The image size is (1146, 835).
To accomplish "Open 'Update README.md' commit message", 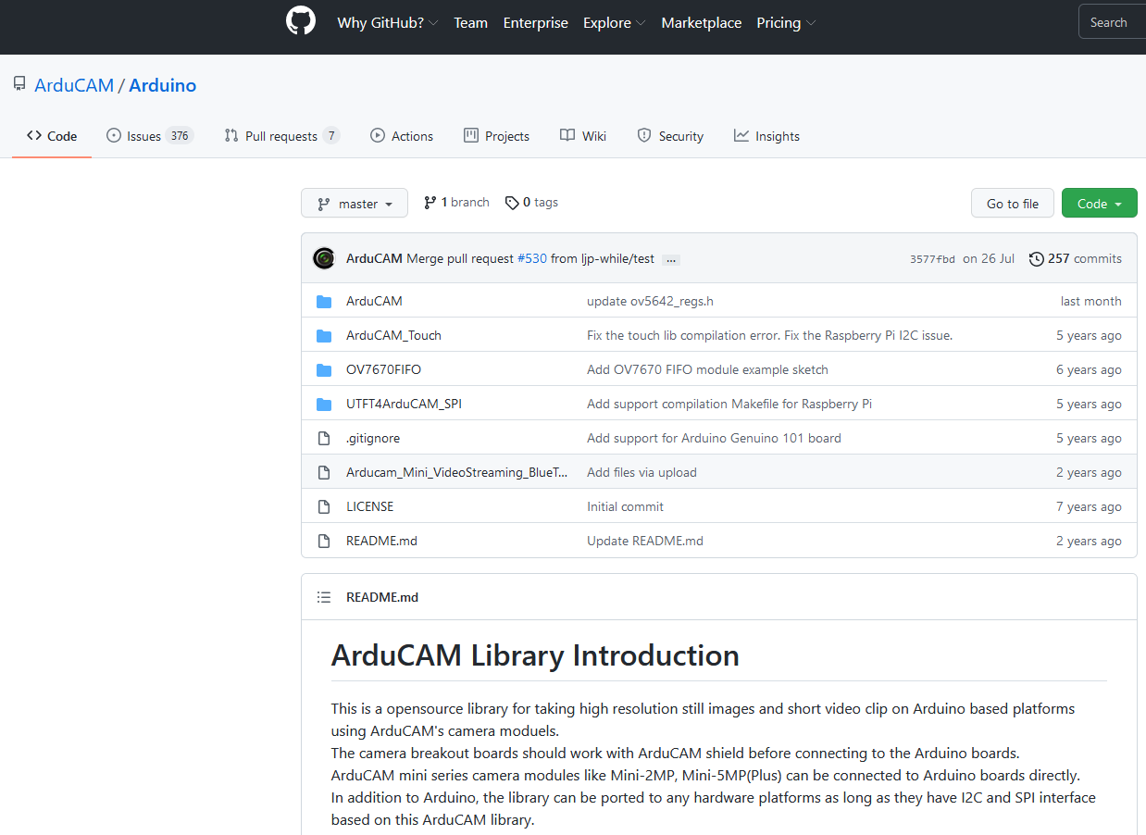I will click(x=645, y=542).
